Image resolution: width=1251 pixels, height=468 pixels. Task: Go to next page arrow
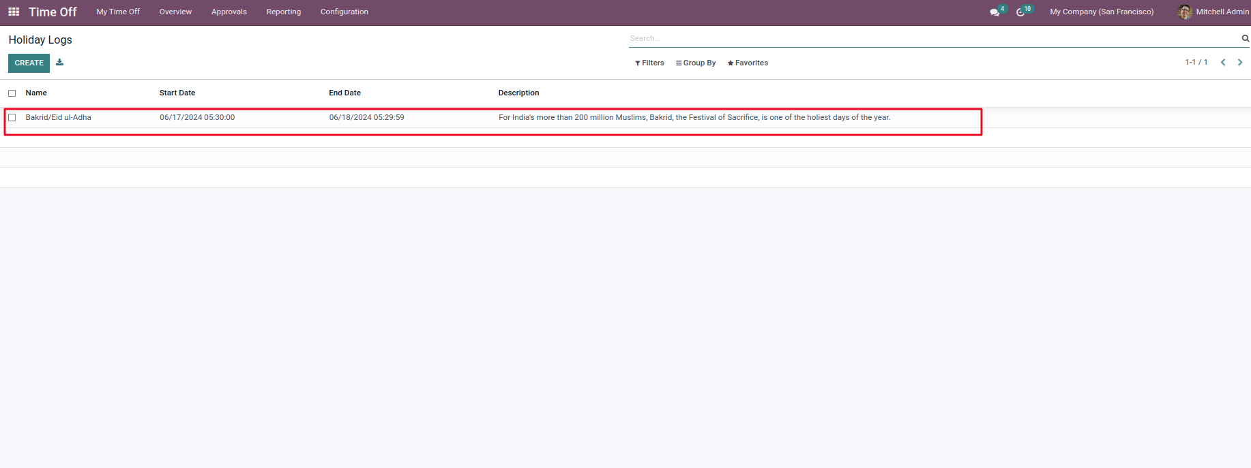click(1240, 62)
